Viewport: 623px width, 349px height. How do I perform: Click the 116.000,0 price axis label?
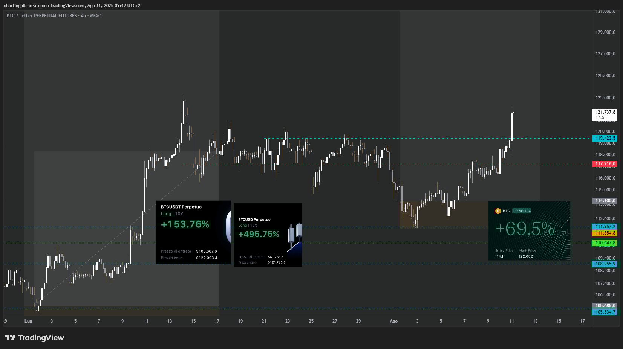point(605,178)
